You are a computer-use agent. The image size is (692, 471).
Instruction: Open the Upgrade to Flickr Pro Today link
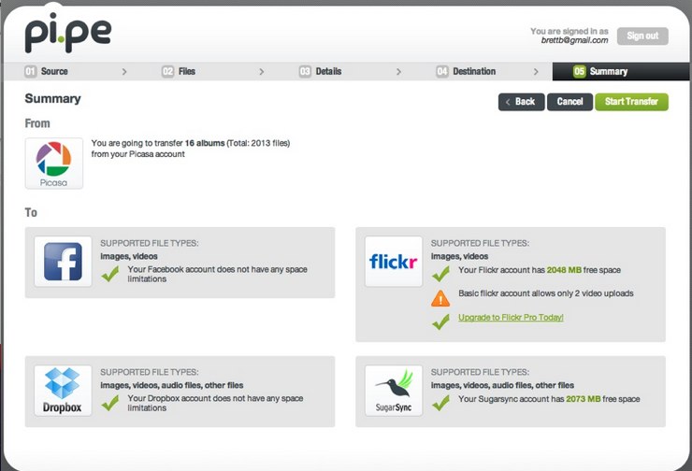click(511, 318)
